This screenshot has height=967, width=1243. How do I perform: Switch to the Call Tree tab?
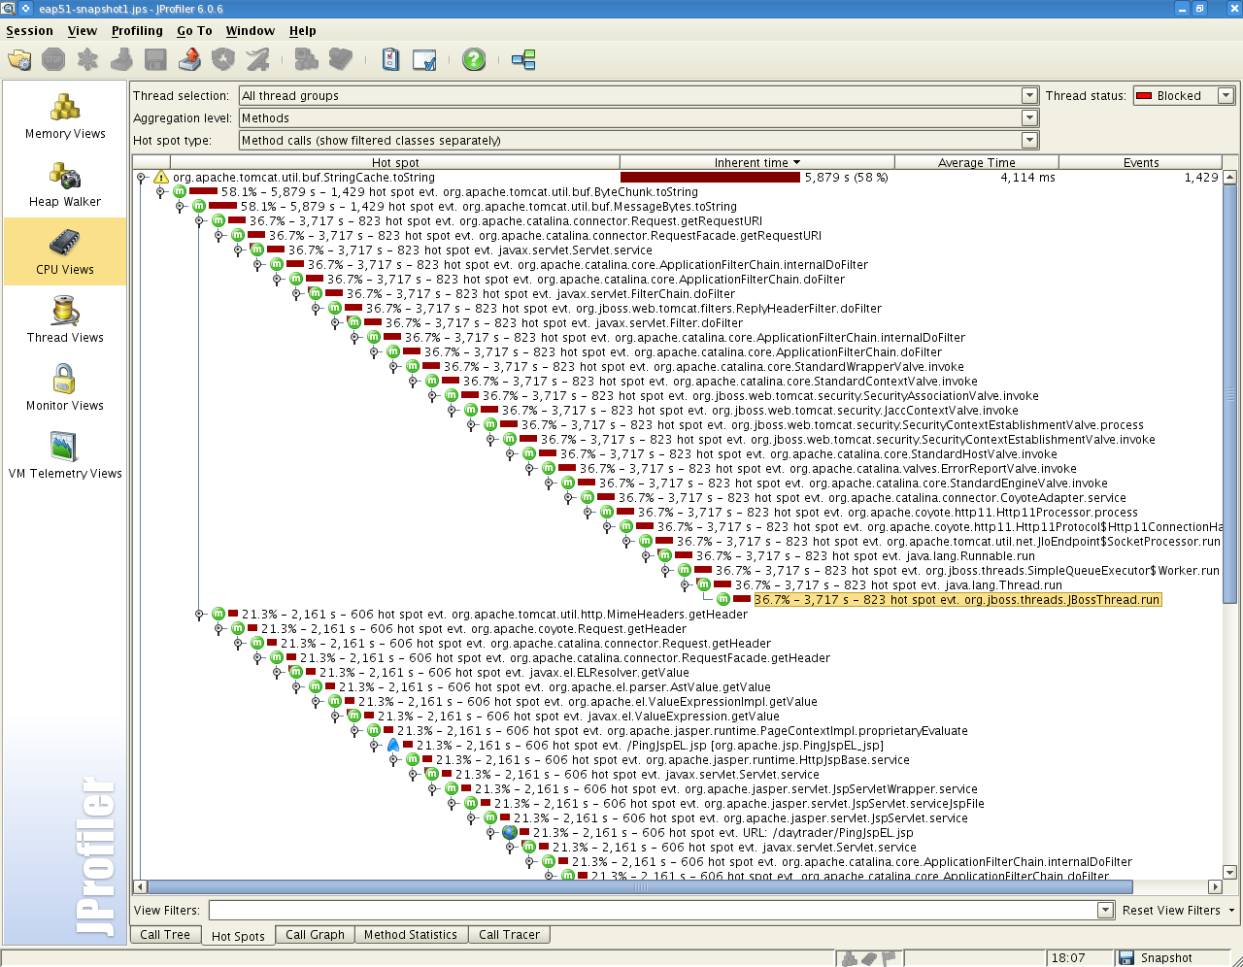click(x=165, y=935)
